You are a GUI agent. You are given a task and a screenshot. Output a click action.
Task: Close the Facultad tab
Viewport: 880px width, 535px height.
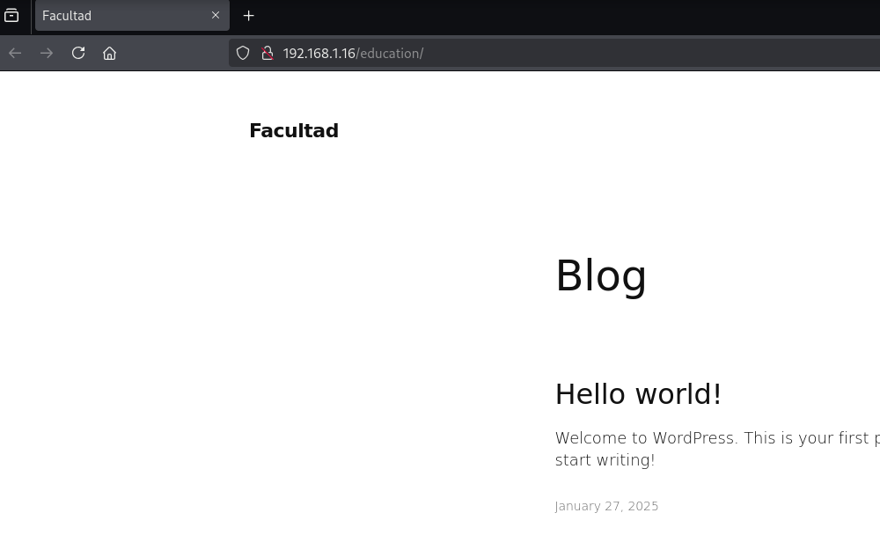click(x=216, y=16)
